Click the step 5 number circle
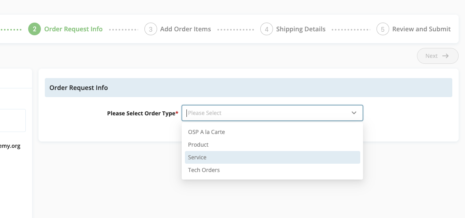The width and height of the screenshot is (465, 218). pos(383,29)
